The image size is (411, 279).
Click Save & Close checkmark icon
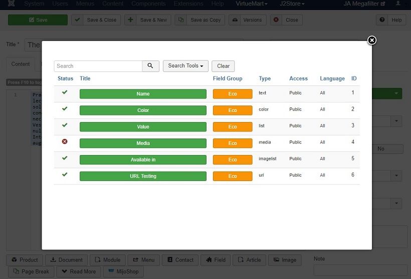(x=77, y=20)
